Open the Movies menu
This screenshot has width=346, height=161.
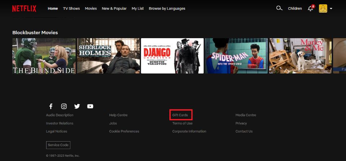pyautogui.click(x=91, y=8)
